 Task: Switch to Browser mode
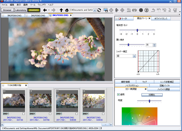(7, 10)
